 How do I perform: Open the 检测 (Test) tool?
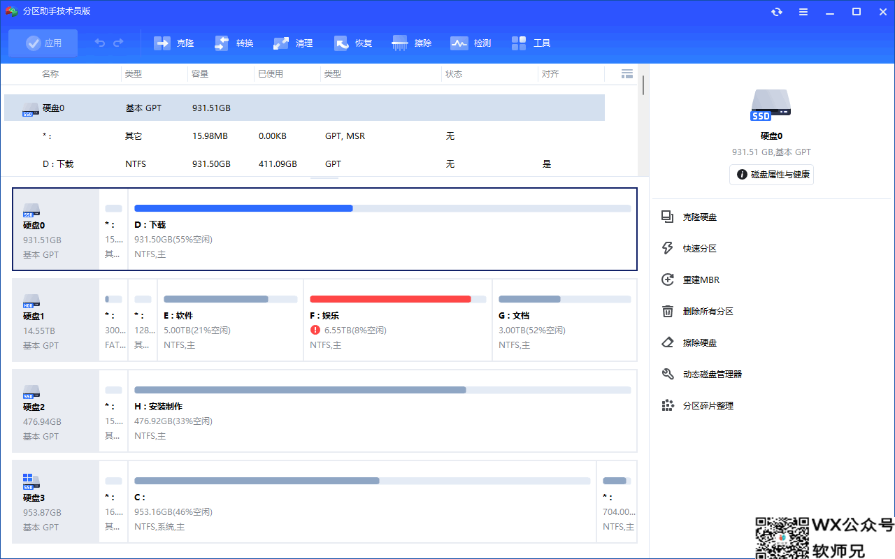471,43
